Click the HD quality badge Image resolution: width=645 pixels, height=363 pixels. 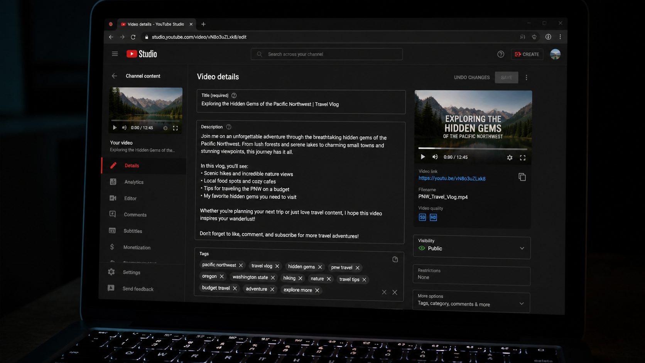pos(433,218)
